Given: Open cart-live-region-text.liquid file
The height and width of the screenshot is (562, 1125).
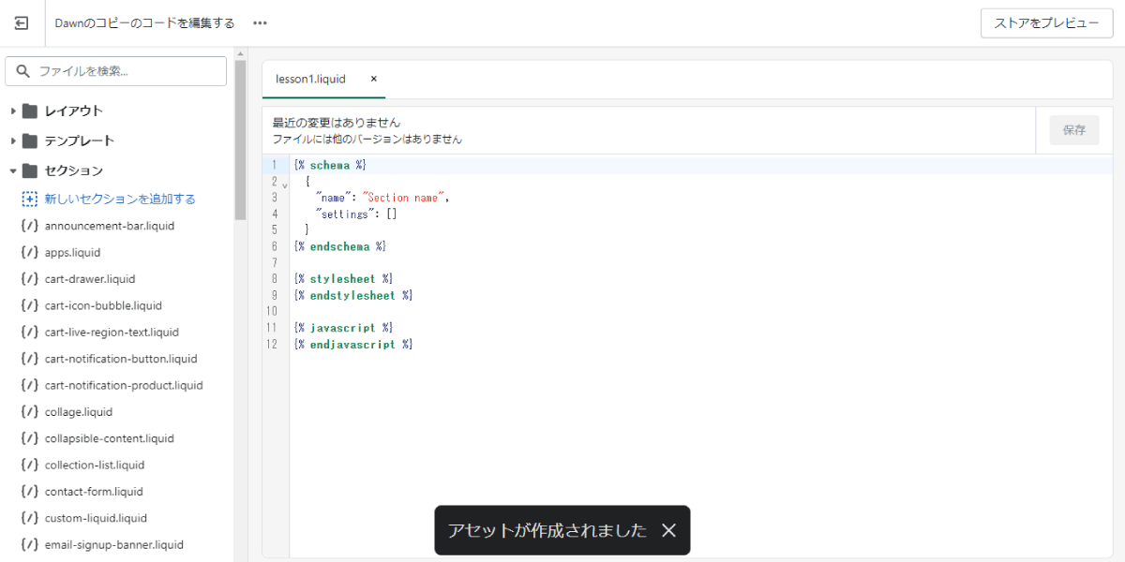Looking at the screenshot, I should (112, 332).
